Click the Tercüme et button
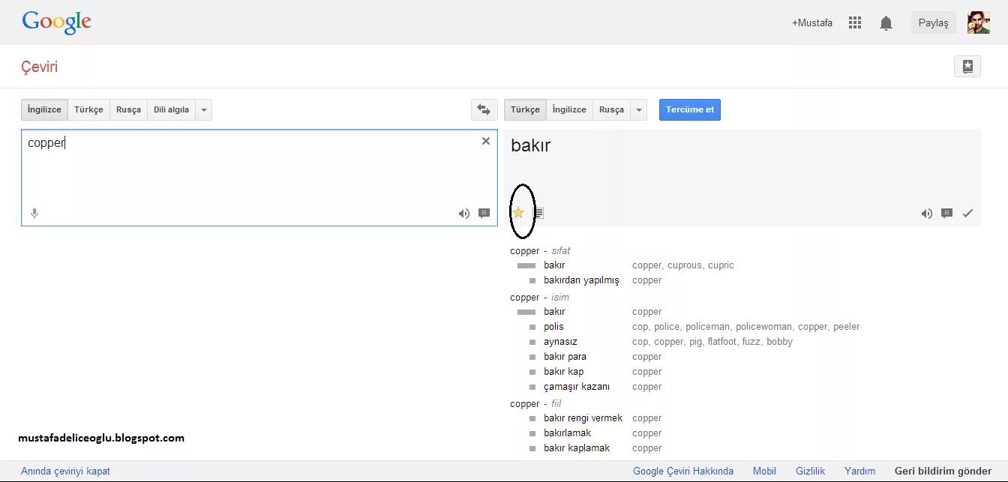 690,109
